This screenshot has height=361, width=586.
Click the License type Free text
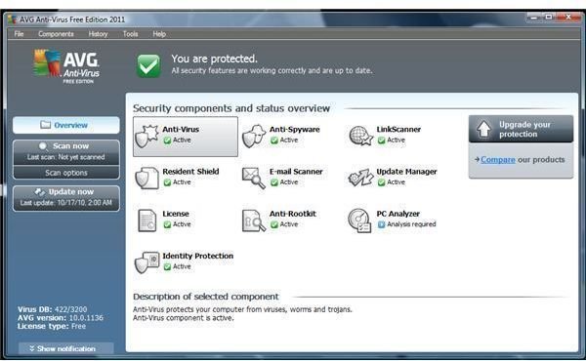click(x=78, y=326)
